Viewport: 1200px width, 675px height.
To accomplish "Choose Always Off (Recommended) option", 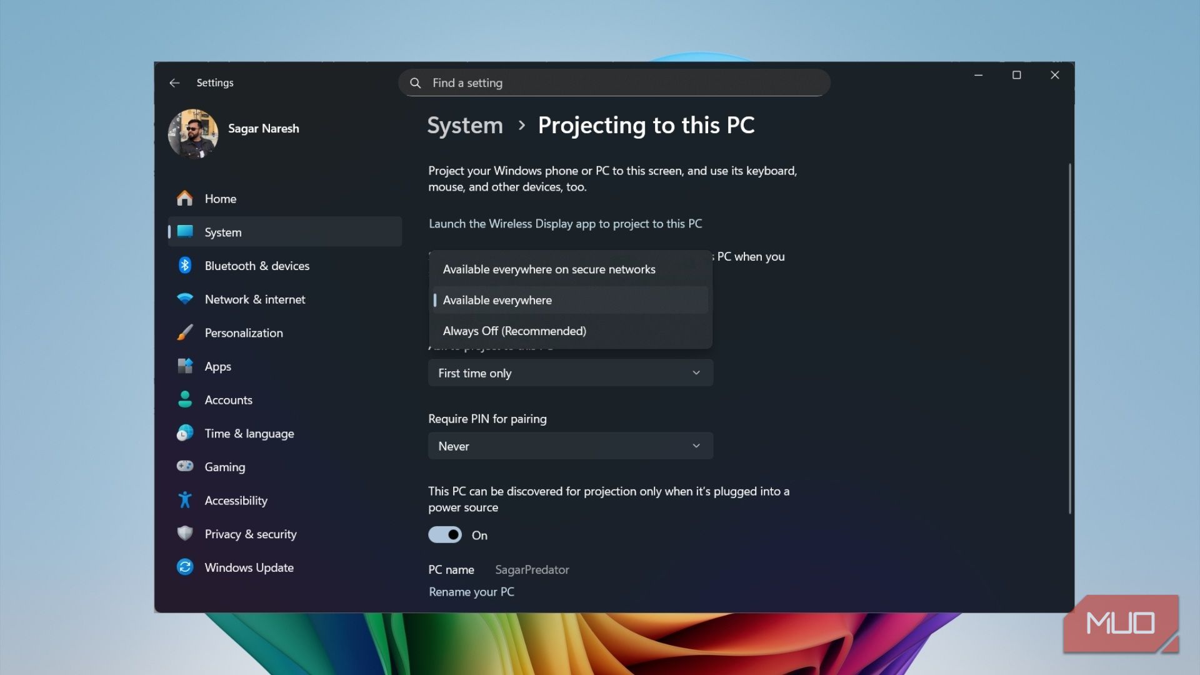I will click(x=571, y=331).
